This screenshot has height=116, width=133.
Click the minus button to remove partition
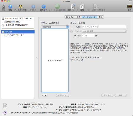[46, 95]
